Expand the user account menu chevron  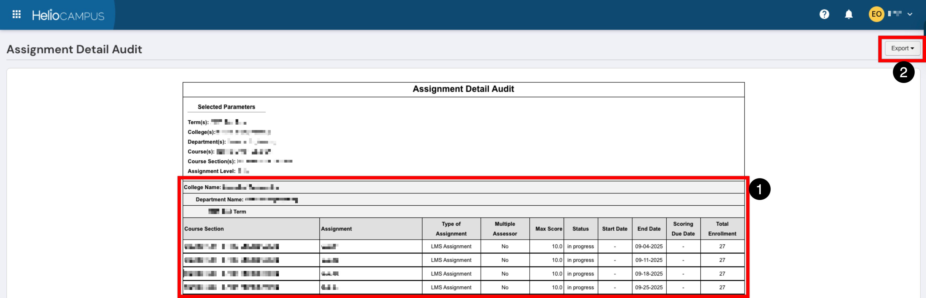tap(909, 15)
